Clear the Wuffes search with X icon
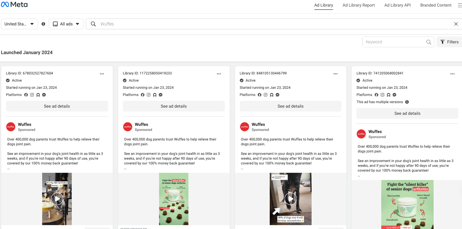Screen dimensions: 462x229 [x=456, y=24]
